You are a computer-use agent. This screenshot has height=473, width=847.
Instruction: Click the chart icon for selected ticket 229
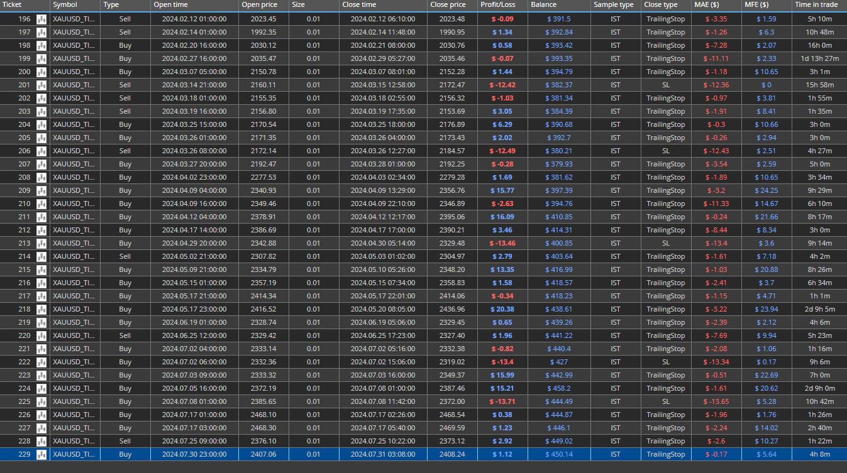pyautogui.click(x=42, y=454)
